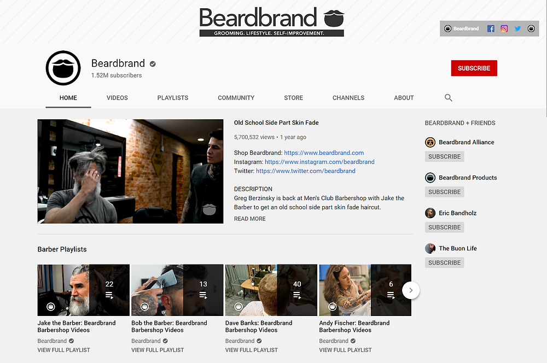Switch to the STORE tab
This screenshot has width=547, height=363.
293,98
